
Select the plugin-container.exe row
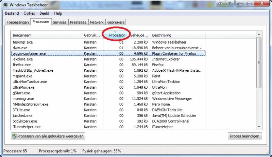pyautogui.click(x=108, y=53)
